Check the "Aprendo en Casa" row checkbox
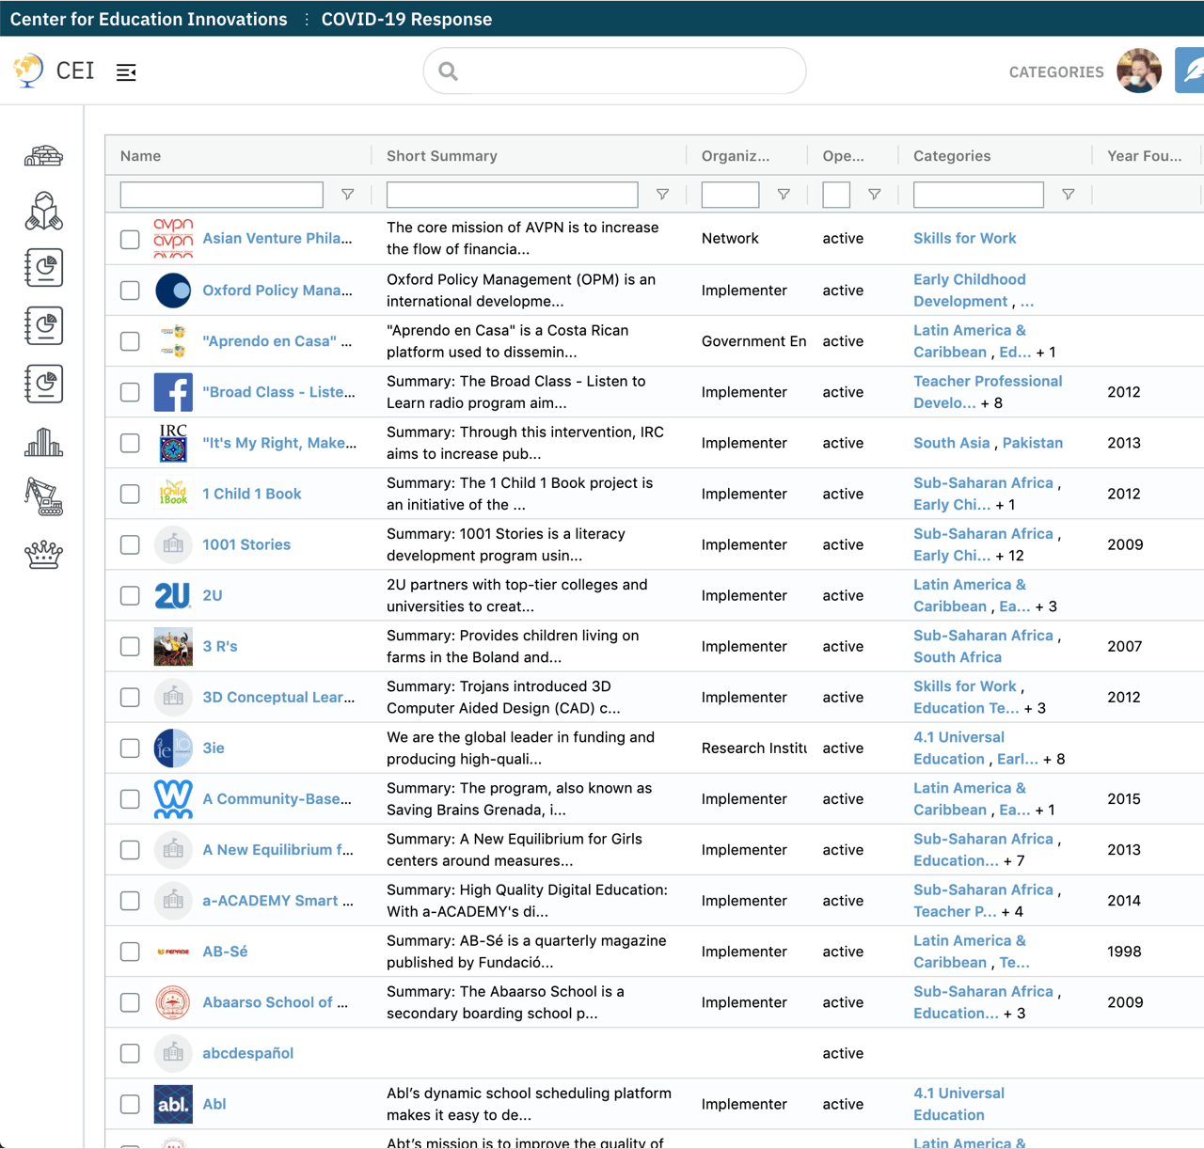1204x1149 pixels. [130, 341]
